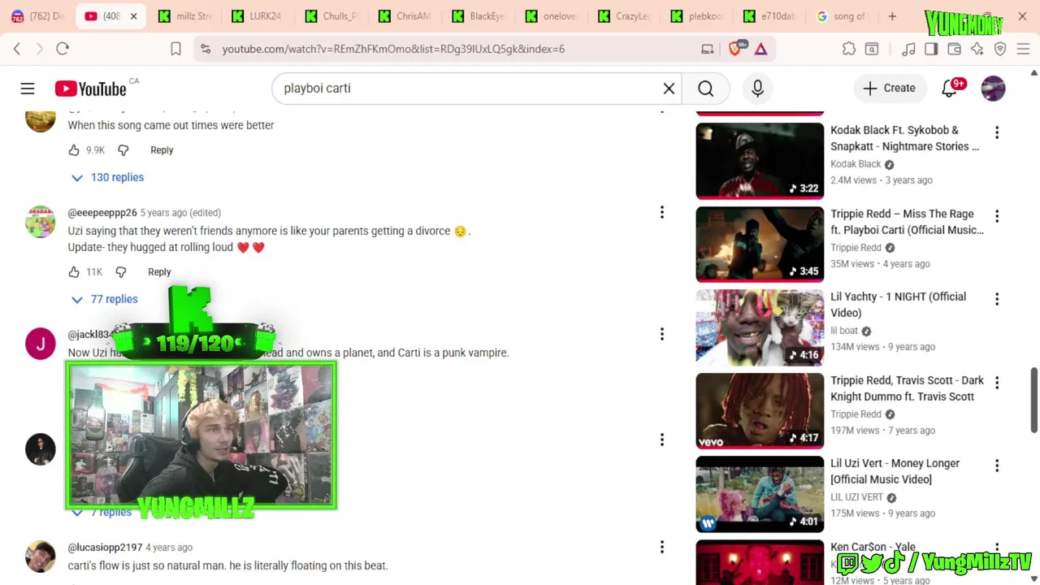The height and width of the screenshot is (585, 1040).
Task: Dislike the @eeepeeppp26 comment
Action: pos(121,272)
